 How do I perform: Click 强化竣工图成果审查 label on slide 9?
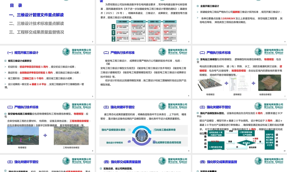click(165, 130)
